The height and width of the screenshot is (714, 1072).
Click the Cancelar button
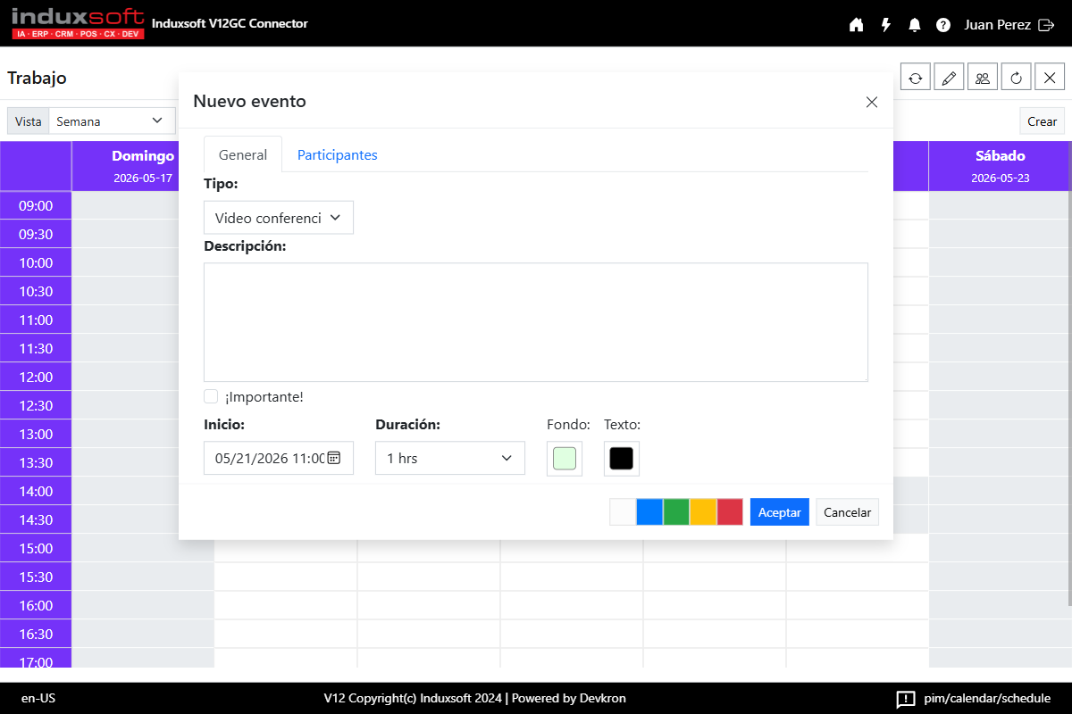click(x=847, y=512)
